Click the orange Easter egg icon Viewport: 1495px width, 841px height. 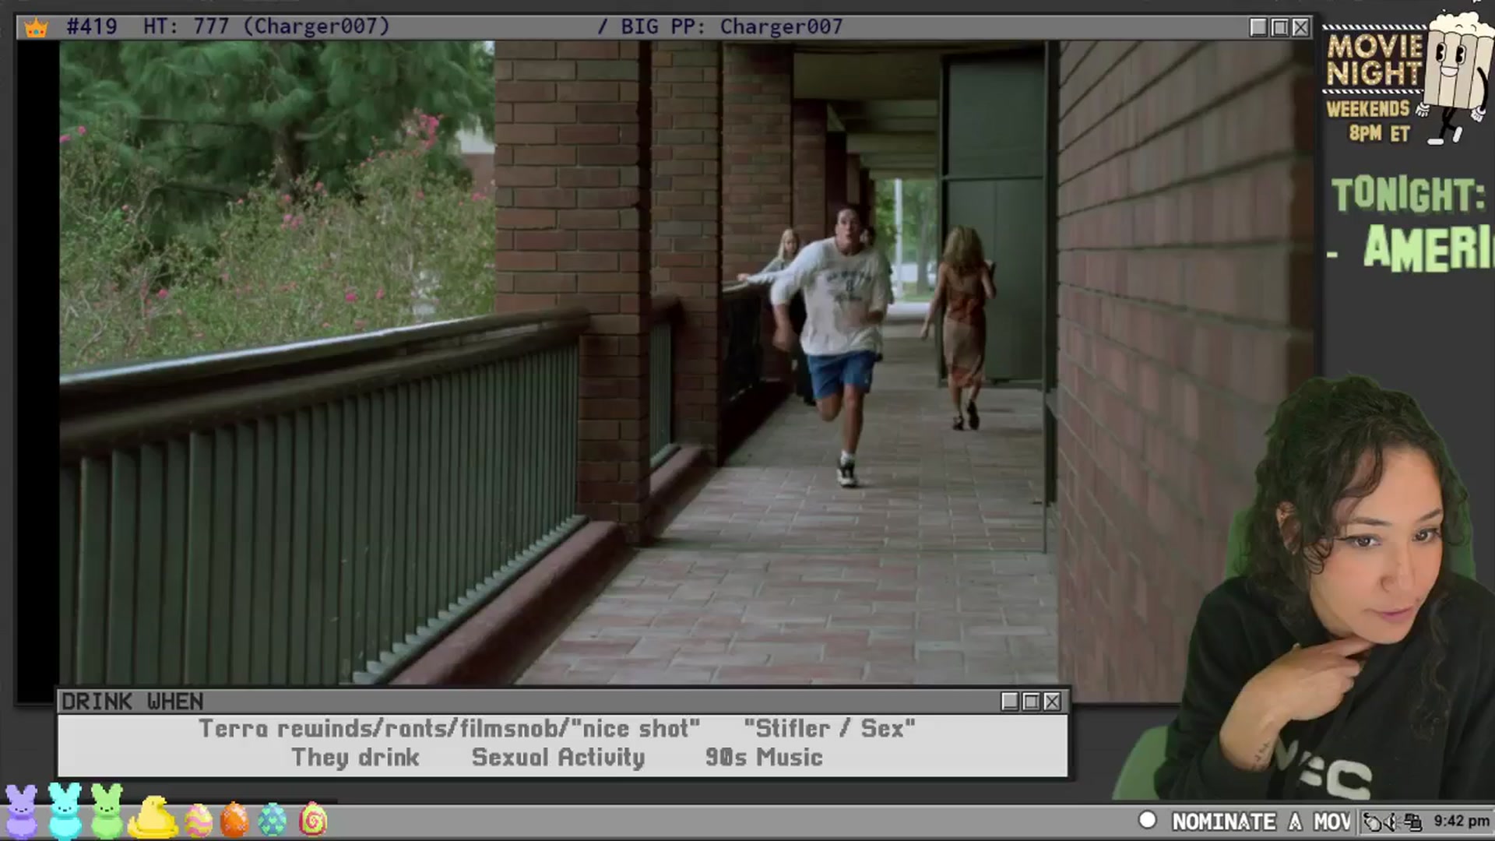(x=234, y=820)
